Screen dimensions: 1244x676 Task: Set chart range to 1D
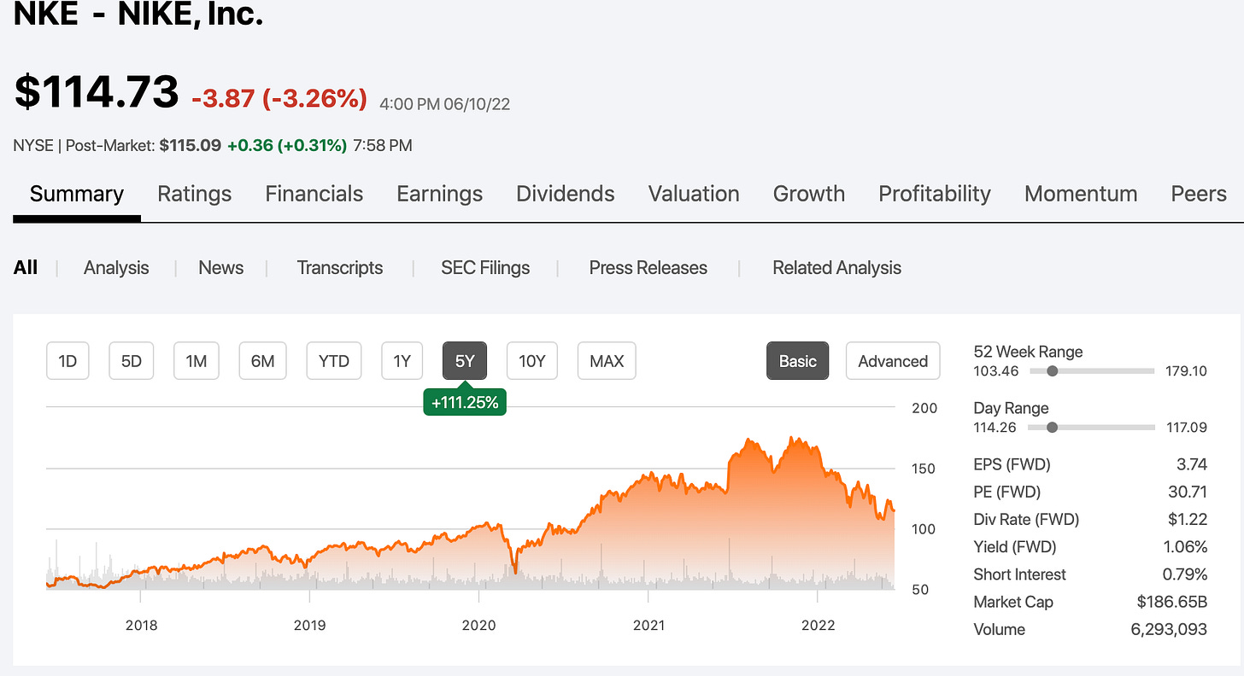67,361
